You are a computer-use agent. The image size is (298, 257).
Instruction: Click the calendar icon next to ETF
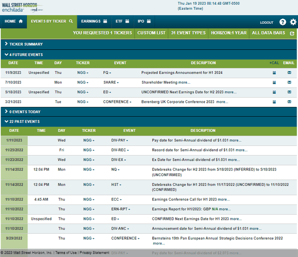(127, 21)
